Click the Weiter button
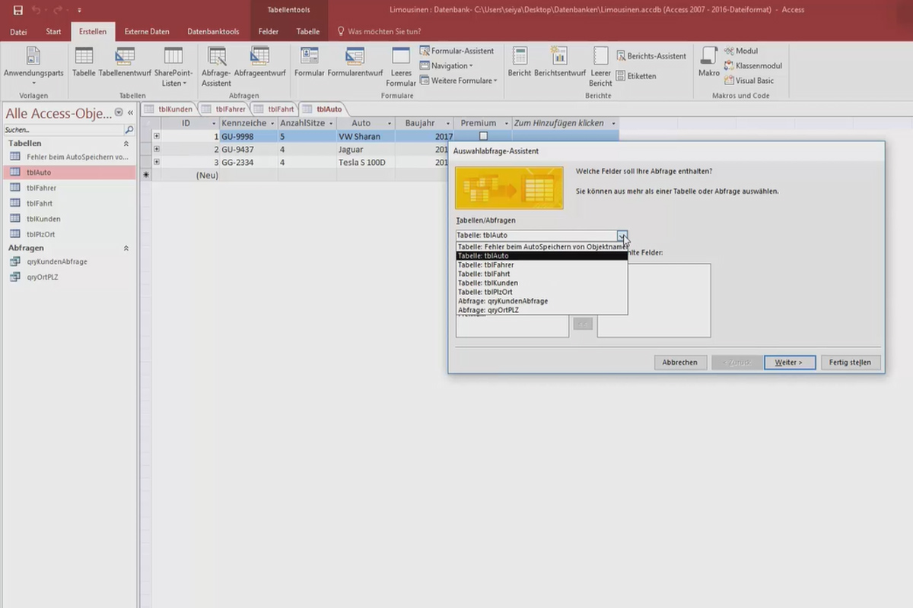This screenshot has height=608, width=913. (789, 363)
